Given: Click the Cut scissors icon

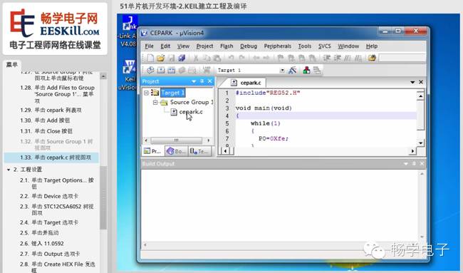Looking at the screenshot, I should pos(195,58).
